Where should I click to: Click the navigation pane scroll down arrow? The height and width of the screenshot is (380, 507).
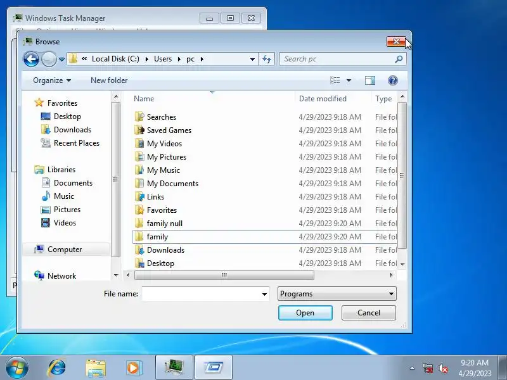[x=116, y=275]
